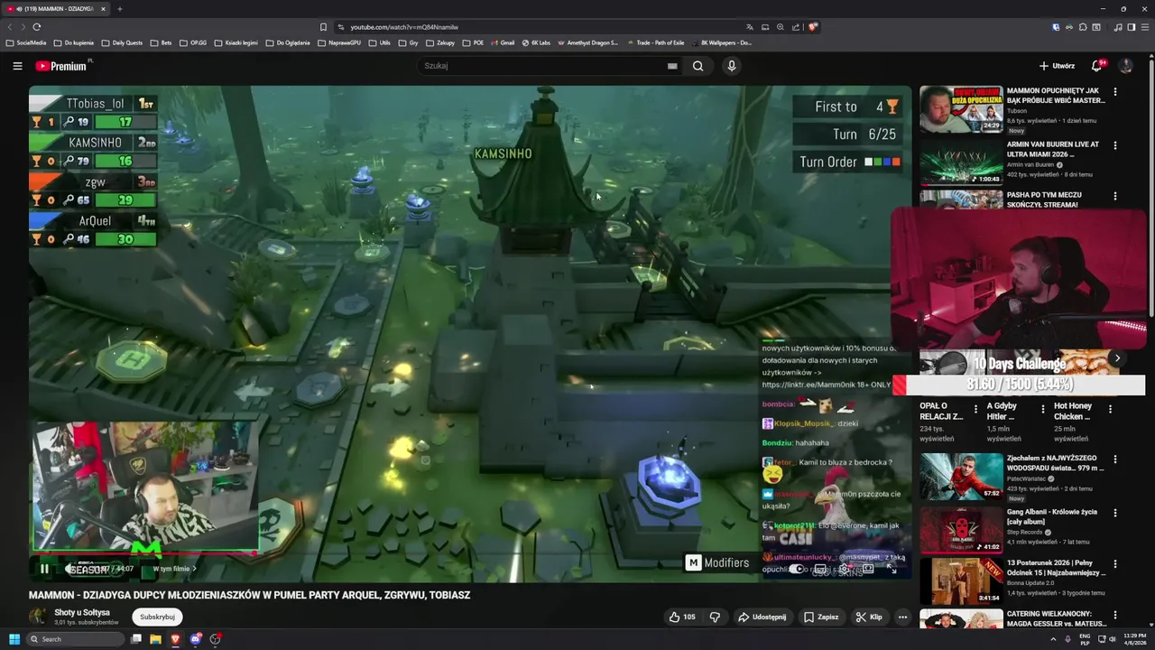The image size is (1155, 650).
Task: Click the video progress bar
Action: pos(470,554)
